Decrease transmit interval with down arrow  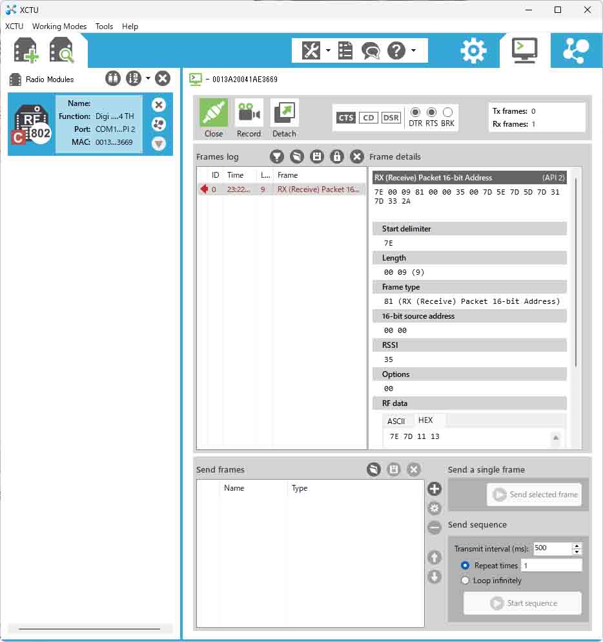(577, 551)
